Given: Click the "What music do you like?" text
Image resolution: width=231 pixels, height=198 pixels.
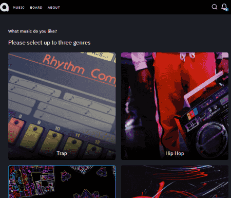Looking at the screenshot, I should click(x=32, y=31).
